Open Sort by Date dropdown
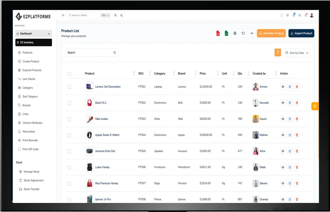The height and width of the screenshot is (212, 330). point(297,53)
